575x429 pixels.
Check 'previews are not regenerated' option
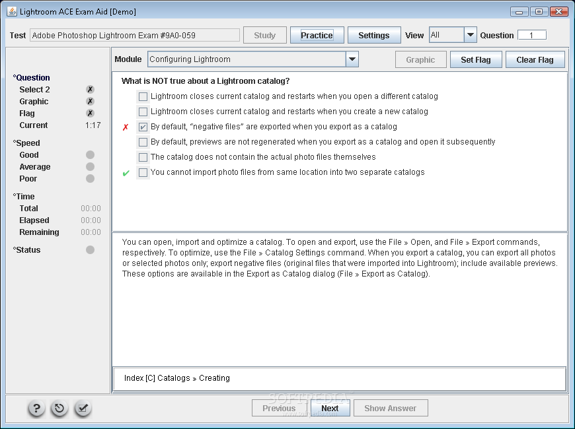(x=143, y=142)
